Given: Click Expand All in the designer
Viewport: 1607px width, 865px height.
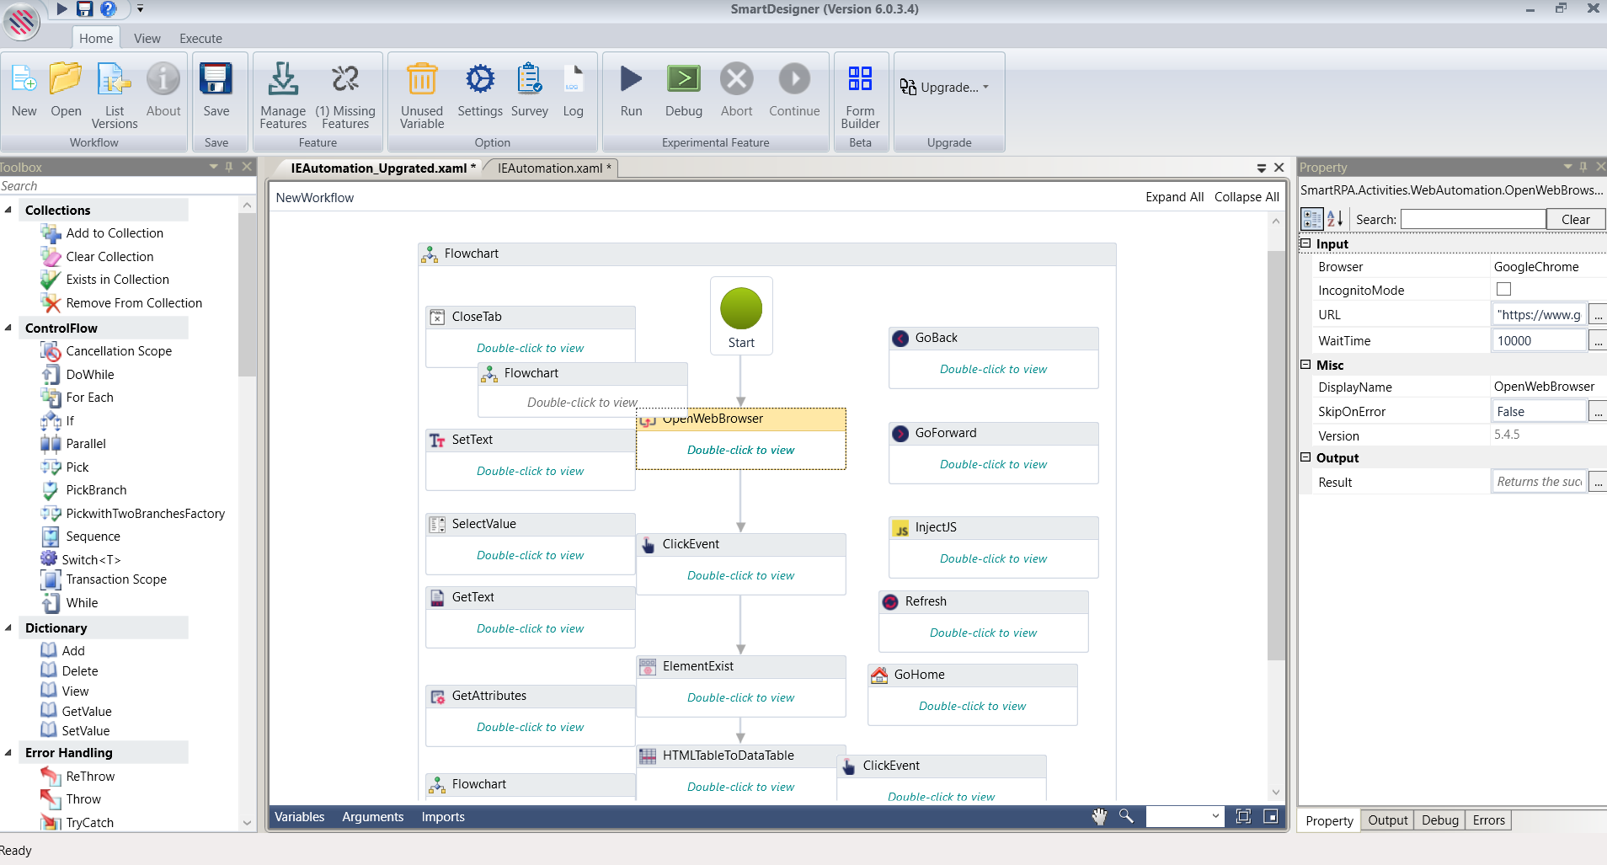Looking at the screenshot, I should click(x=1174, y=197).
